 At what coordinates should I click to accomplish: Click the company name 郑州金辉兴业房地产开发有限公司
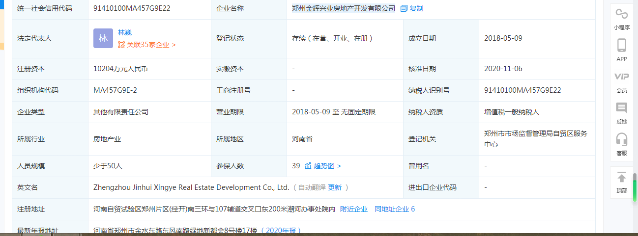pos(343,8)
